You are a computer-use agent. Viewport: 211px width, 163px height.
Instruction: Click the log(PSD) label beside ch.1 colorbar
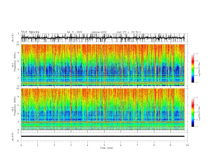click(x=200, y=70)
